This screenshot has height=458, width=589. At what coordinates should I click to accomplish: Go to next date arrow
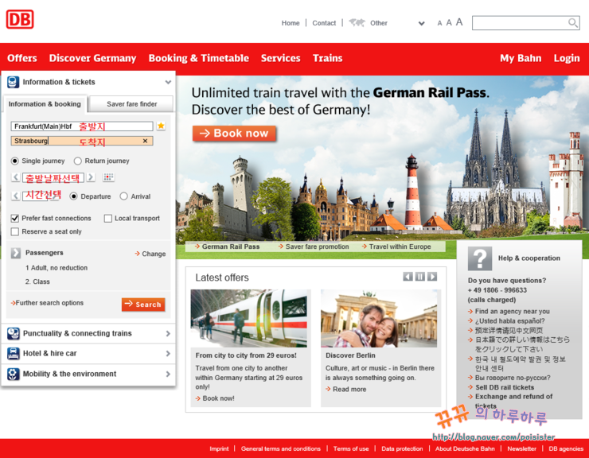[x=91, y=177]
